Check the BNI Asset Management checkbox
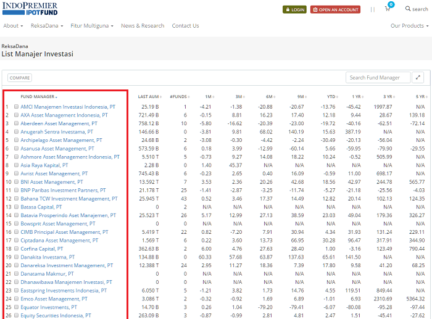432x319 pixels. point(16,182)
